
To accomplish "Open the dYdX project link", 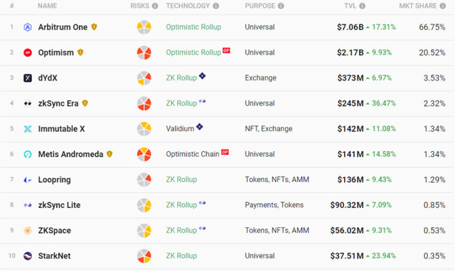I will point(47,78).
